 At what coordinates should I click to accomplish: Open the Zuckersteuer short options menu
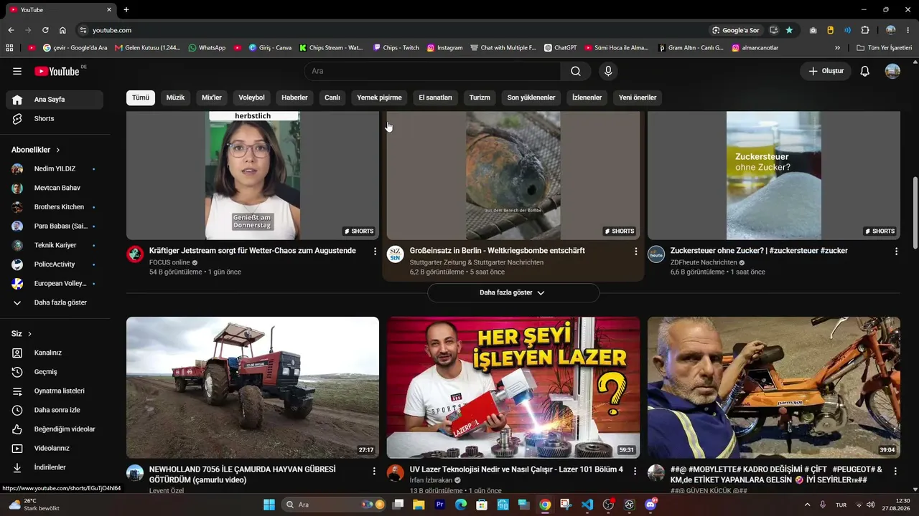(x=896, y=252)
